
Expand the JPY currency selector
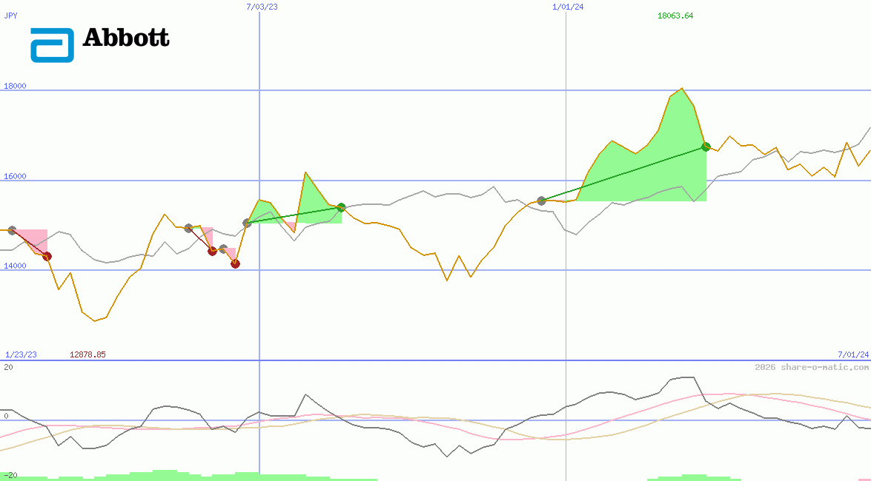pyautogui.click(x=11, y=16)
